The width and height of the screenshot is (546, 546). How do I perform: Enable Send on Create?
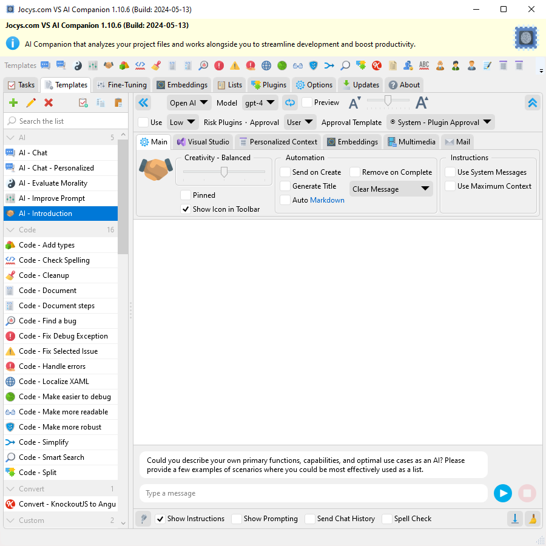tap(285, 172)
